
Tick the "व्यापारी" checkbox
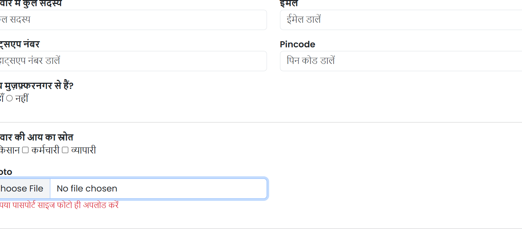coord(65,150)
